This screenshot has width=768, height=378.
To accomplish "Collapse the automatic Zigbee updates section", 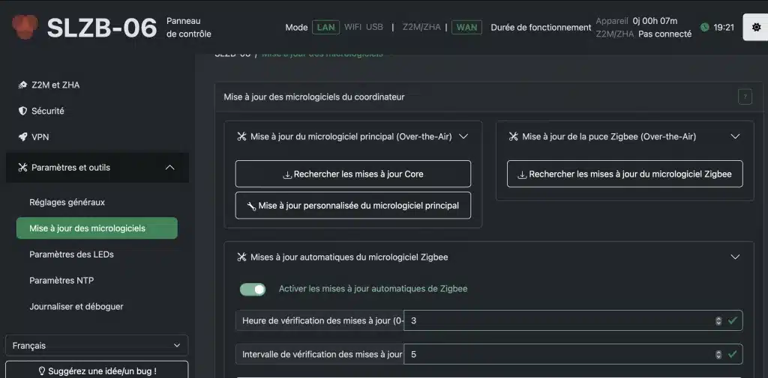I will click(x=735, y=257).
